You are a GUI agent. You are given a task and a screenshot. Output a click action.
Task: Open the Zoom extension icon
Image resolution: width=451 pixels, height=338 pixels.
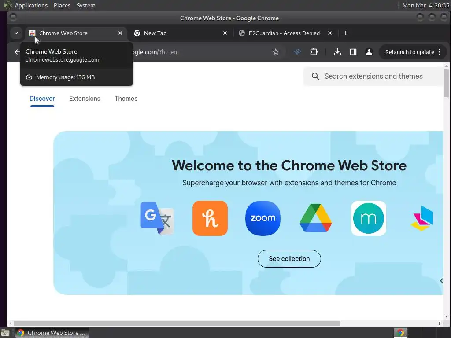coord(263,218)
